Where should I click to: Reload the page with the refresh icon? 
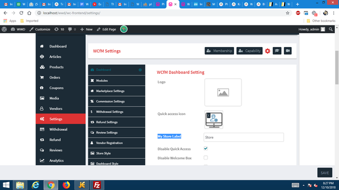[21, 13]
